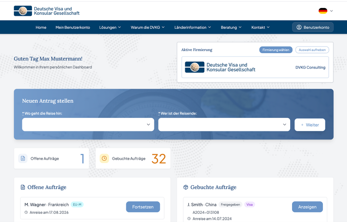Click the Visa tag on J. Smith order
This screenshot has width=347, height=222.
coord(249,204)
